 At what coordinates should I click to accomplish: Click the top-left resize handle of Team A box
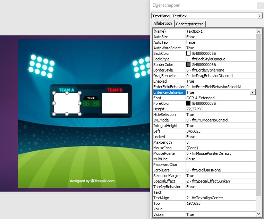click(x=54, y=93)
